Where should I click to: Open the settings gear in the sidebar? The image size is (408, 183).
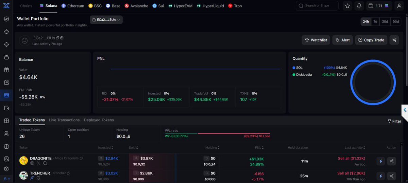[x=6, y=169]
